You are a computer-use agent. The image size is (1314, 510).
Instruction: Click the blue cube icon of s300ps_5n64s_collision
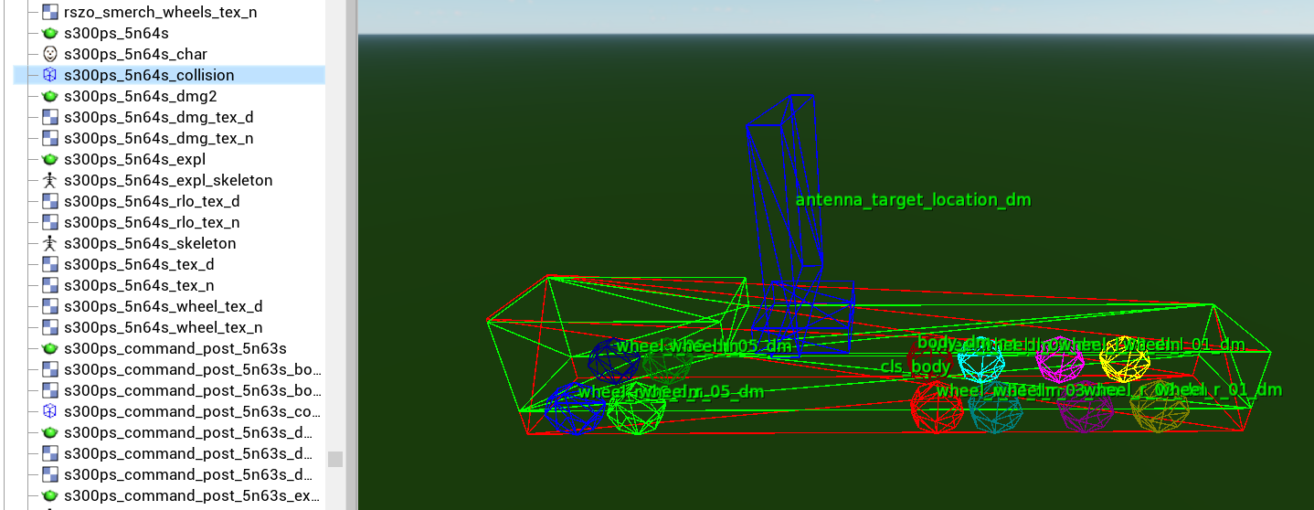[50, 75]
